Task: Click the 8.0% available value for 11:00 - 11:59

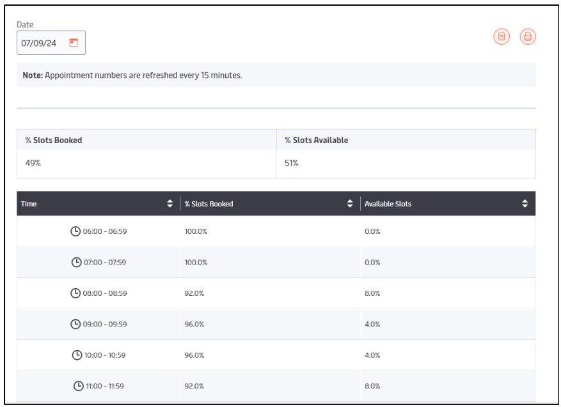Action: click(x=372, y=386)
